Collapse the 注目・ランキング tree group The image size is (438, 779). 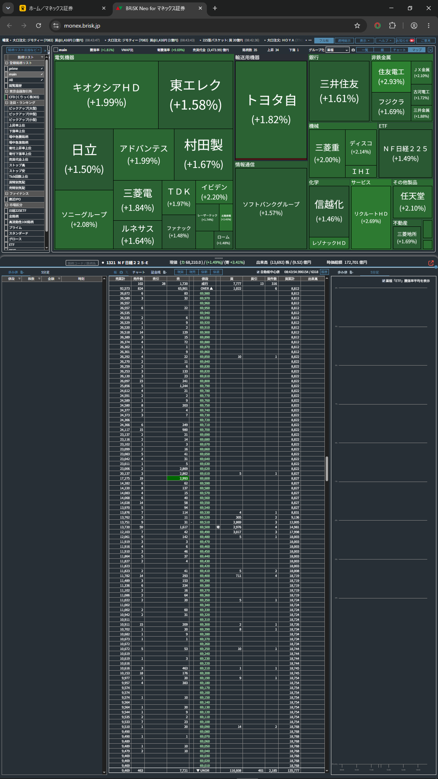point(6,103)
